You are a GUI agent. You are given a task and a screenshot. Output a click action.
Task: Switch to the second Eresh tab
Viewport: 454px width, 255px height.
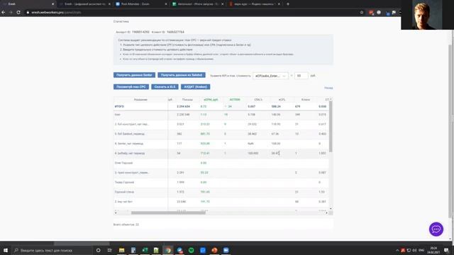tap(85, 4)
